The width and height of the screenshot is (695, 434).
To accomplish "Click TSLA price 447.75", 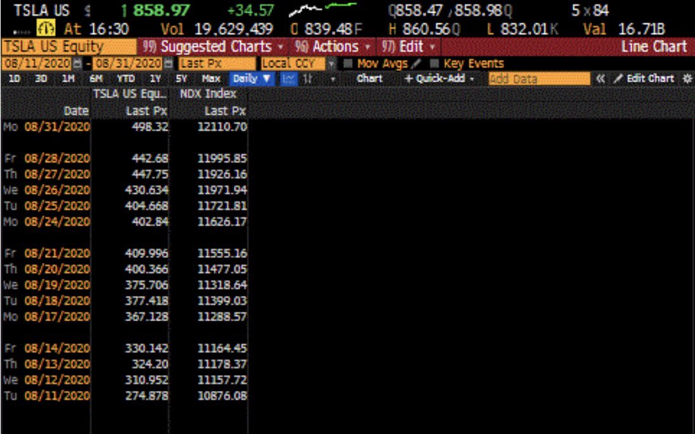I will (150, 174).
